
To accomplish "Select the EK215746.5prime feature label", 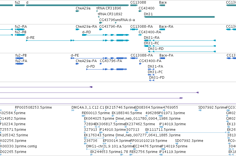I will (120, 108).
